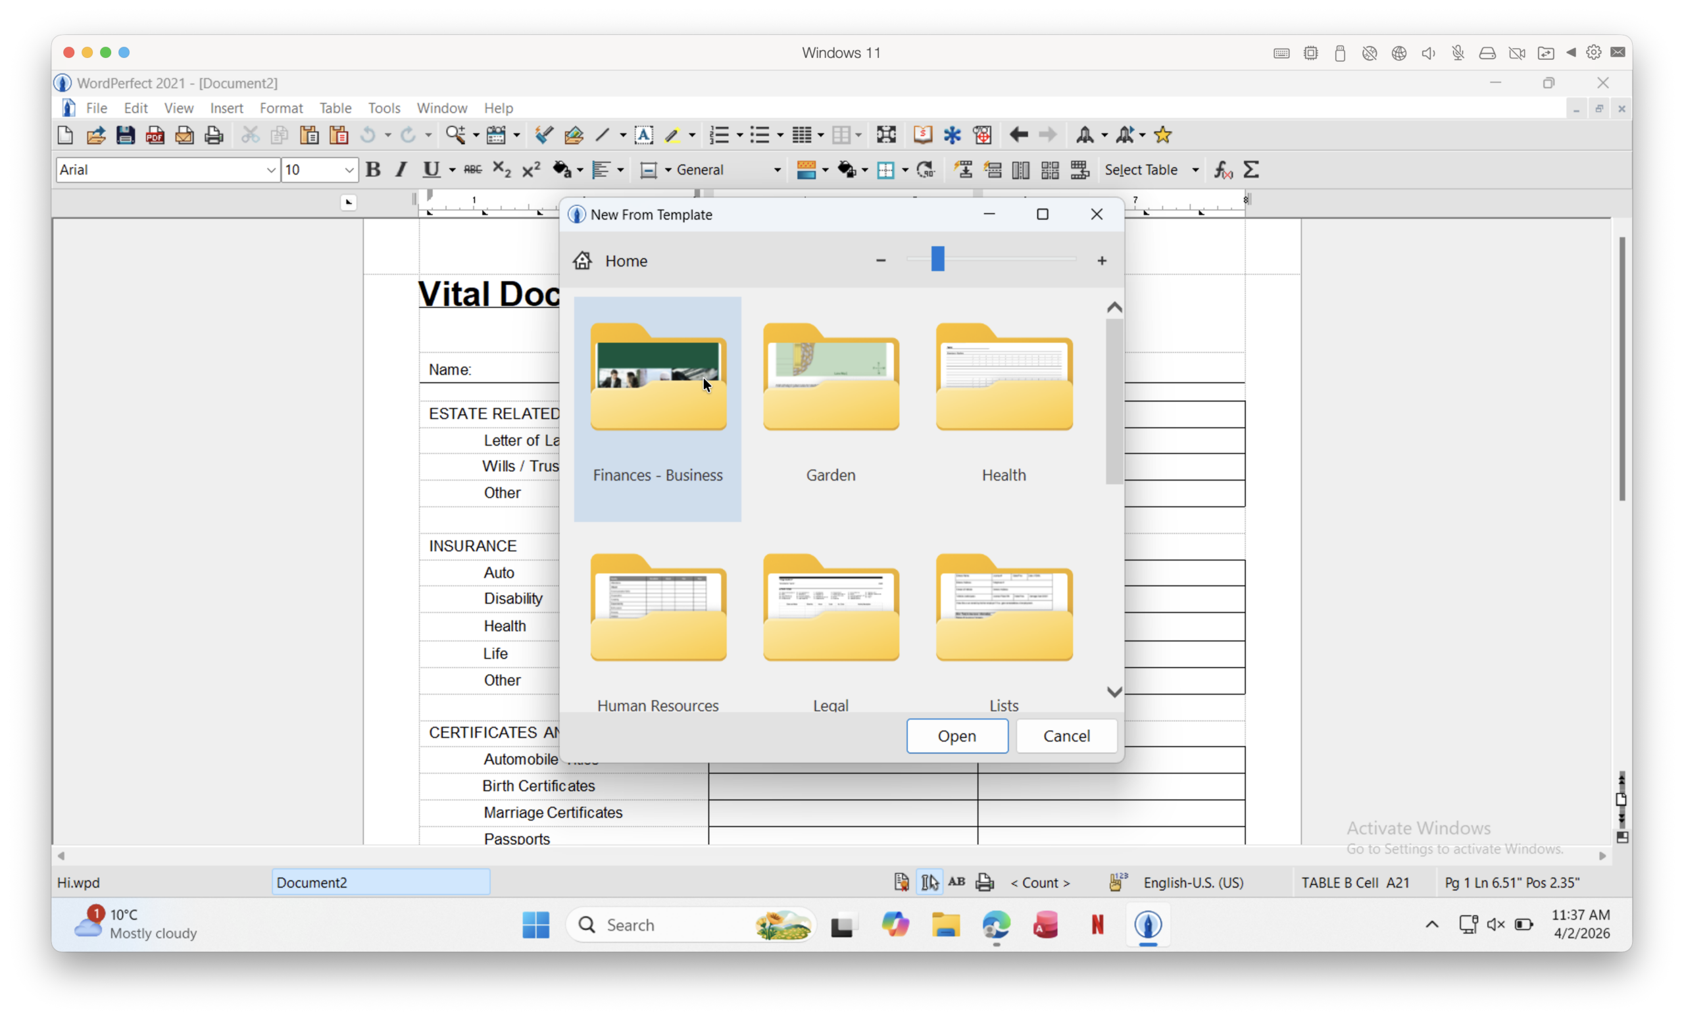Cancel the New From Template dialog

point(1066,736)
